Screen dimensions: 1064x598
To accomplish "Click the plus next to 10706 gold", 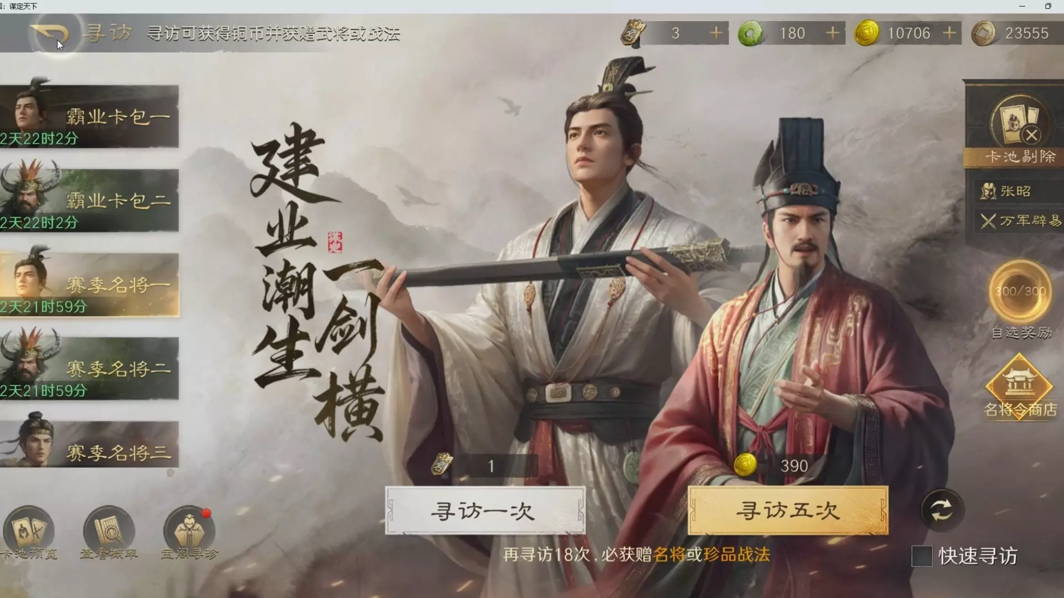I will click(949, 33).
